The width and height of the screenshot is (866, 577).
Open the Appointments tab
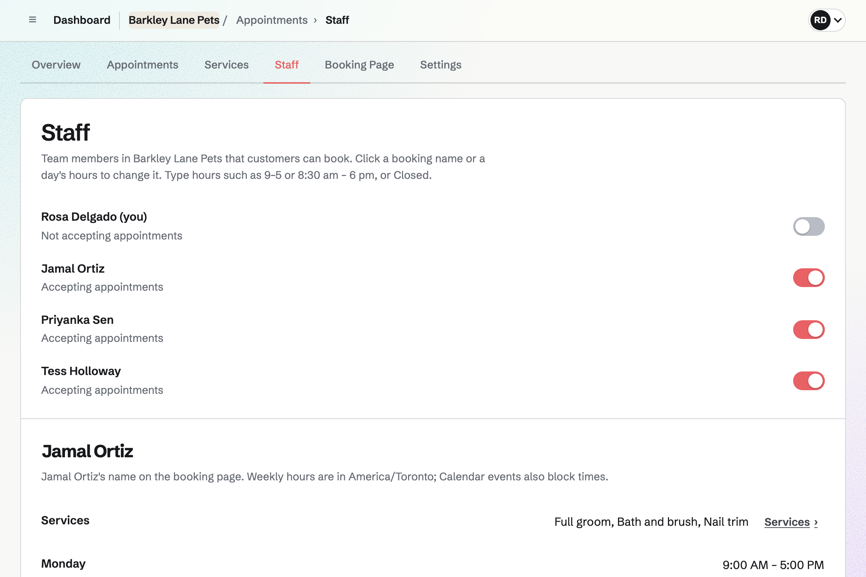143,65
